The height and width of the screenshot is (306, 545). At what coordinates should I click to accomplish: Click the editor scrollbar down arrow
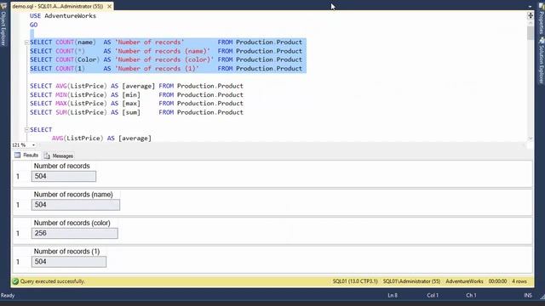coord(530,138)
